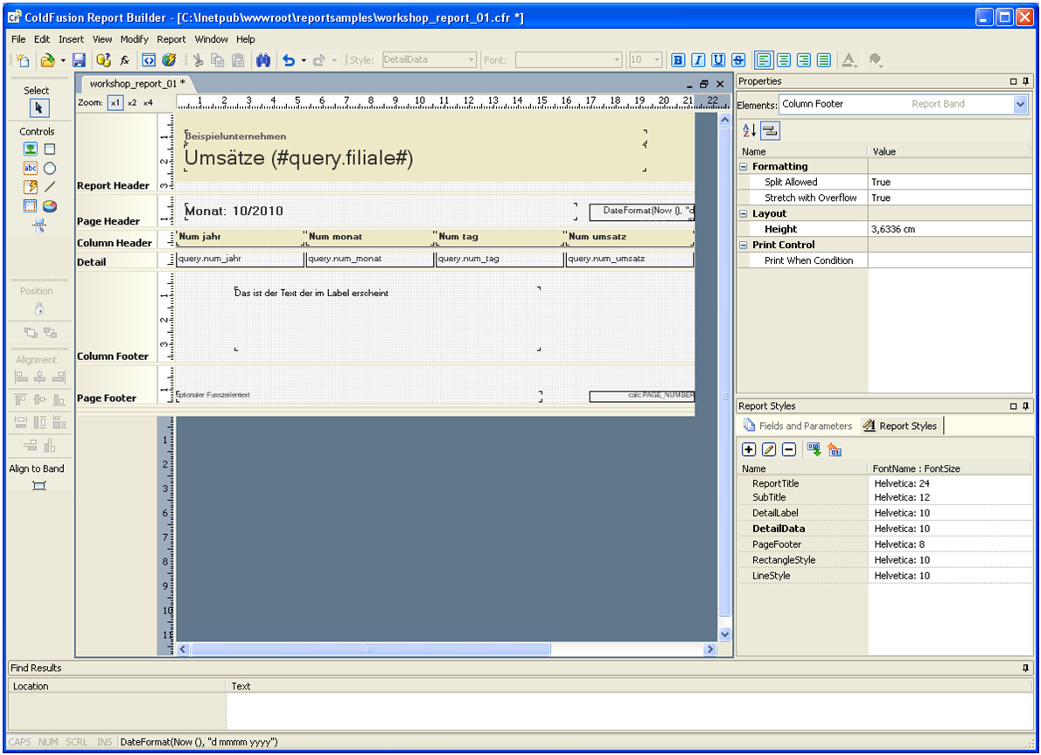Image resolution: width=1041 pixels, height=755 pixels.
Task: Choose the pie chart control tool
Action: (50, 205)
